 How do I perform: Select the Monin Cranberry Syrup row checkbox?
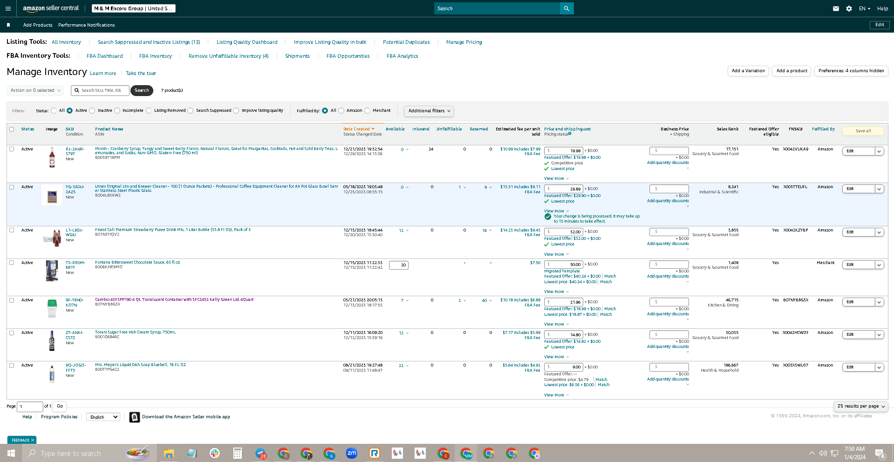pyautogui.click(x=12, y=149)
